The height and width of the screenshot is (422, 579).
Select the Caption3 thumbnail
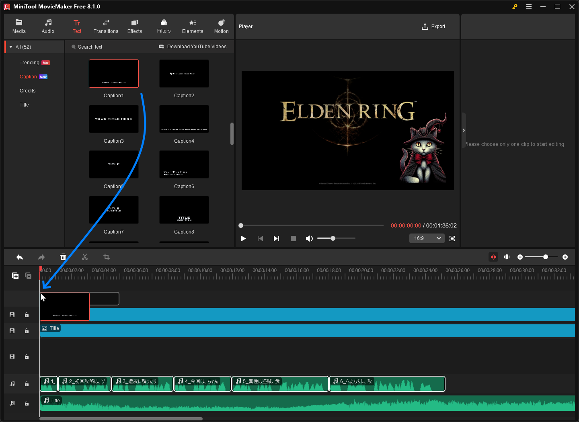pos(114,119)
